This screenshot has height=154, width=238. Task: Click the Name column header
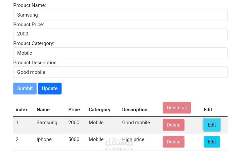click(43, 110)
